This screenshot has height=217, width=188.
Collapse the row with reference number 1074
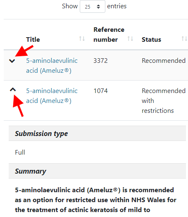point(13,90)
